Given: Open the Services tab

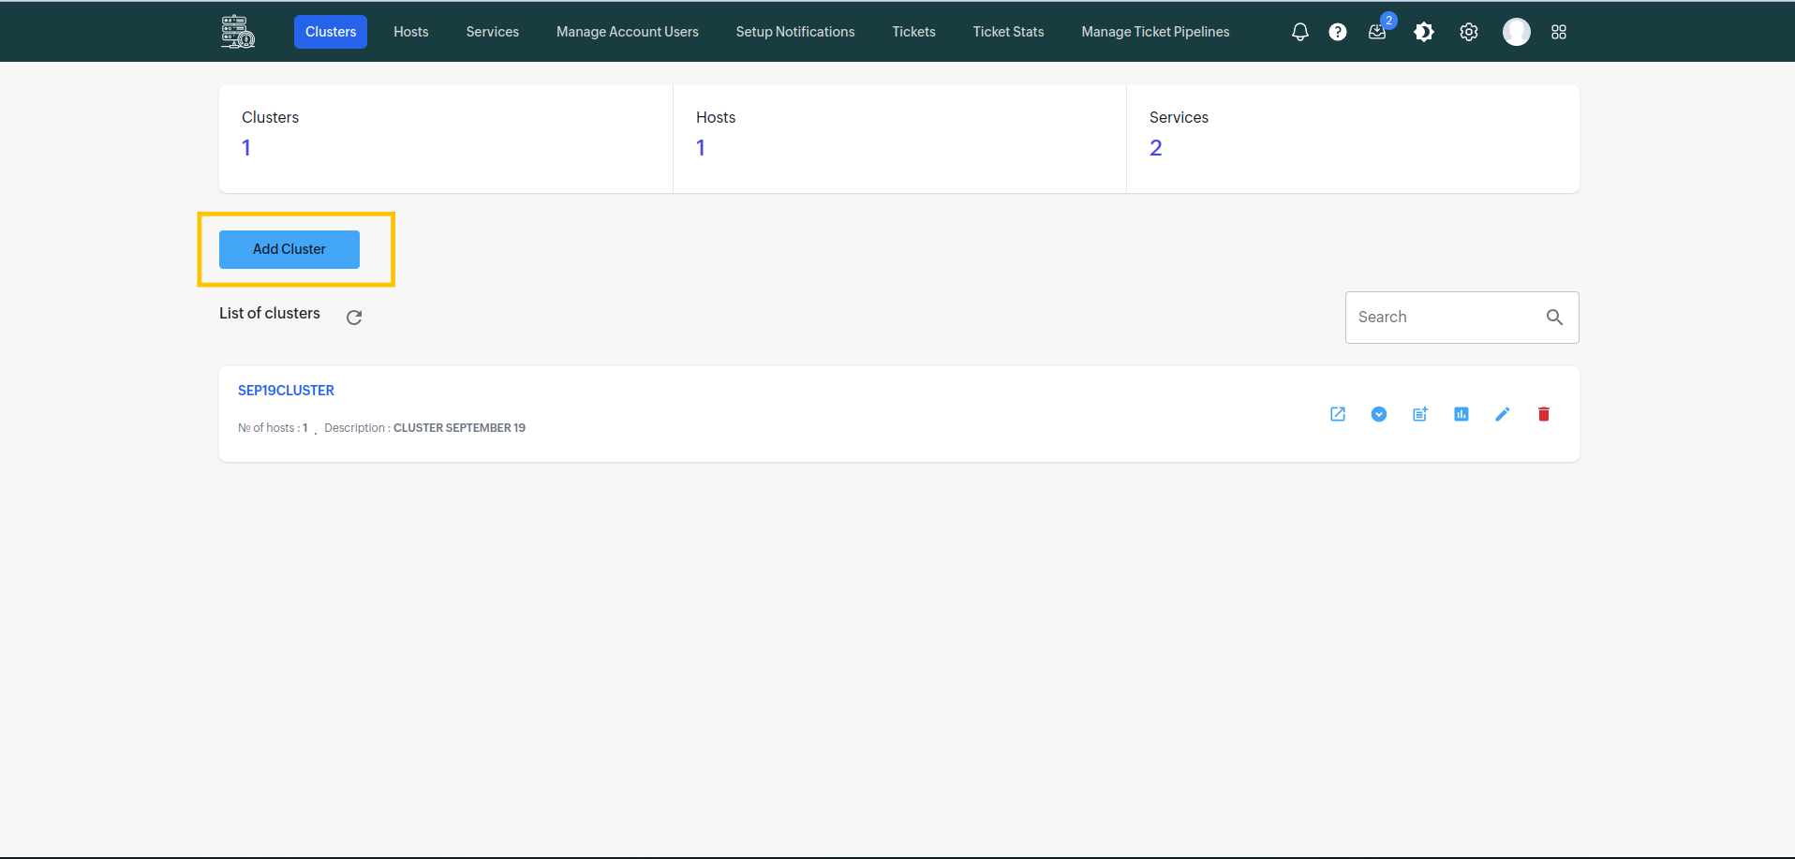Looking at the screenshot, I should click(x=493, y=32).
